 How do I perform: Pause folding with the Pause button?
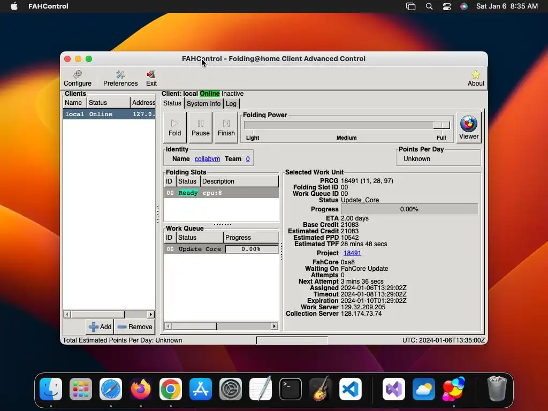[x=201, y=127]
